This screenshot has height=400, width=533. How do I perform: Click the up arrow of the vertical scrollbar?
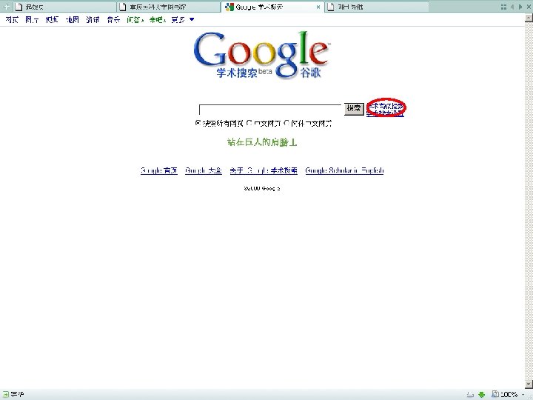click(x=529, y=18)
